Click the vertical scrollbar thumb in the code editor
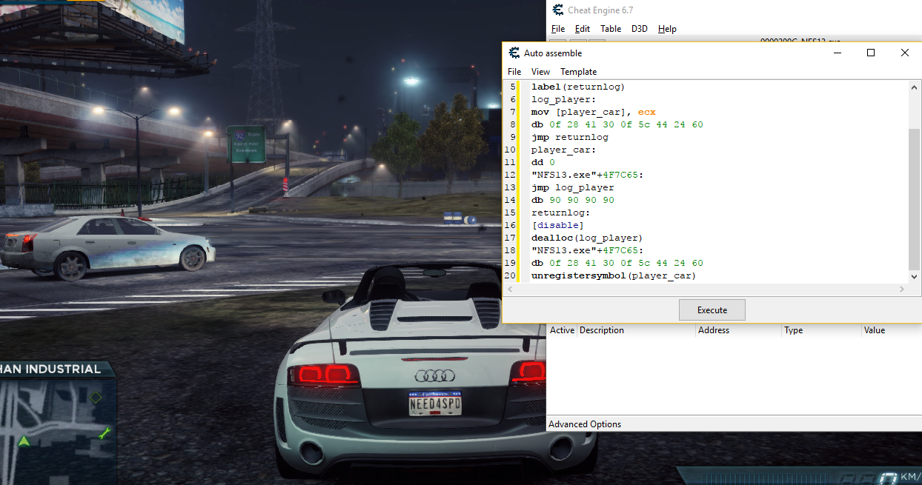Viewport: 922px width, 485px height. (915, 198)
